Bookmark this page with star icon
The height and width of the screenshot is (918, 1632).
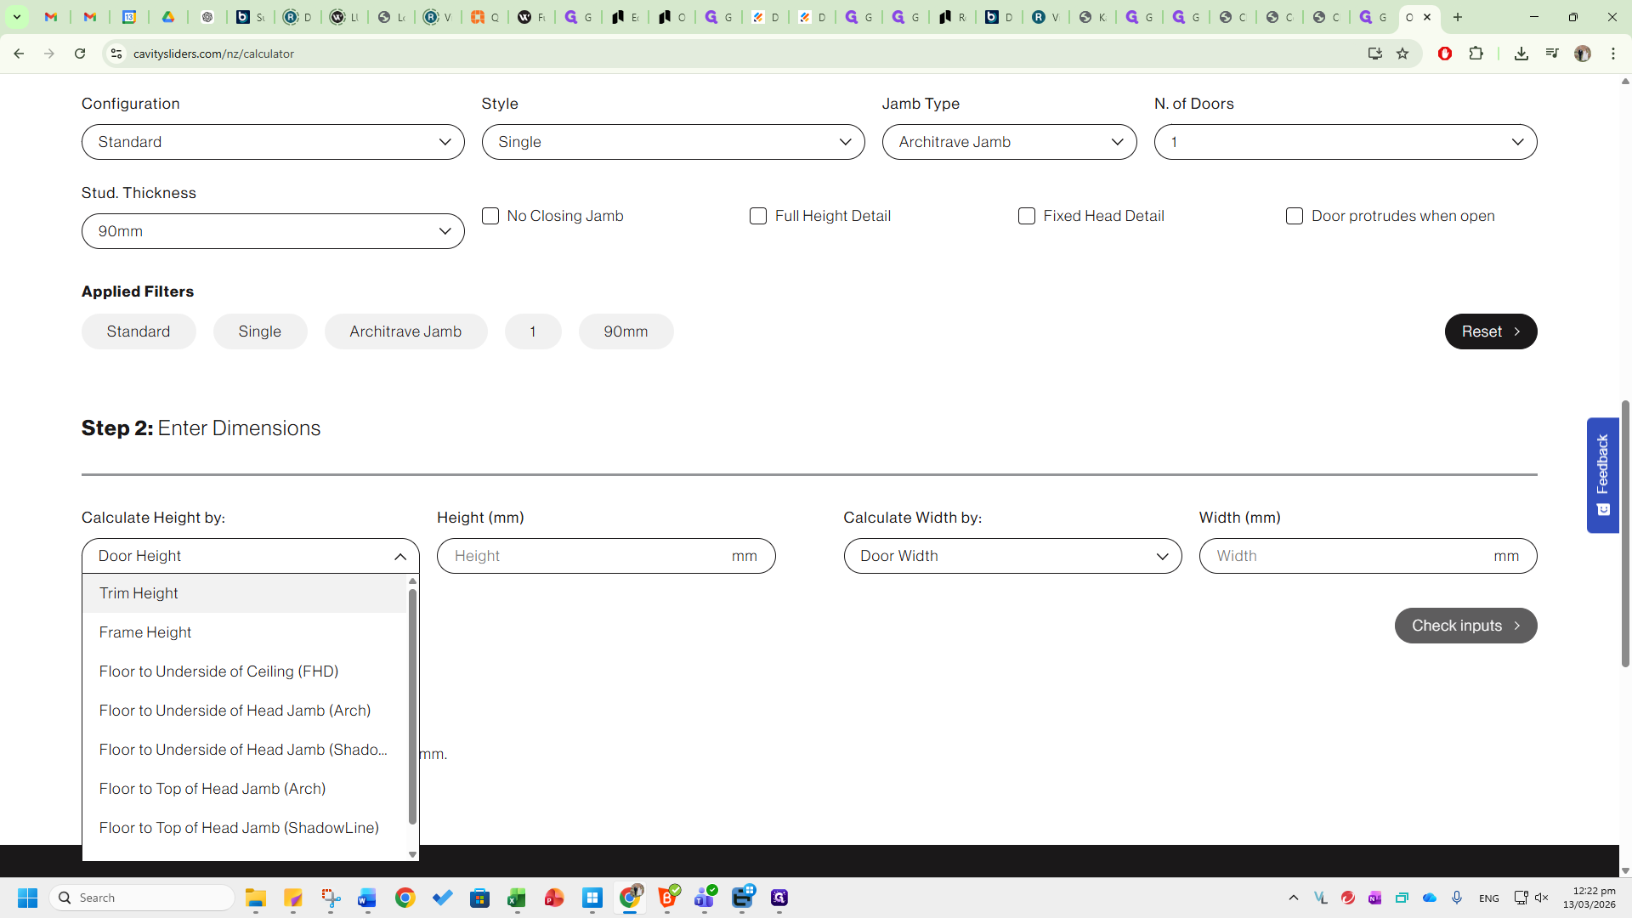click(1402, 54)
